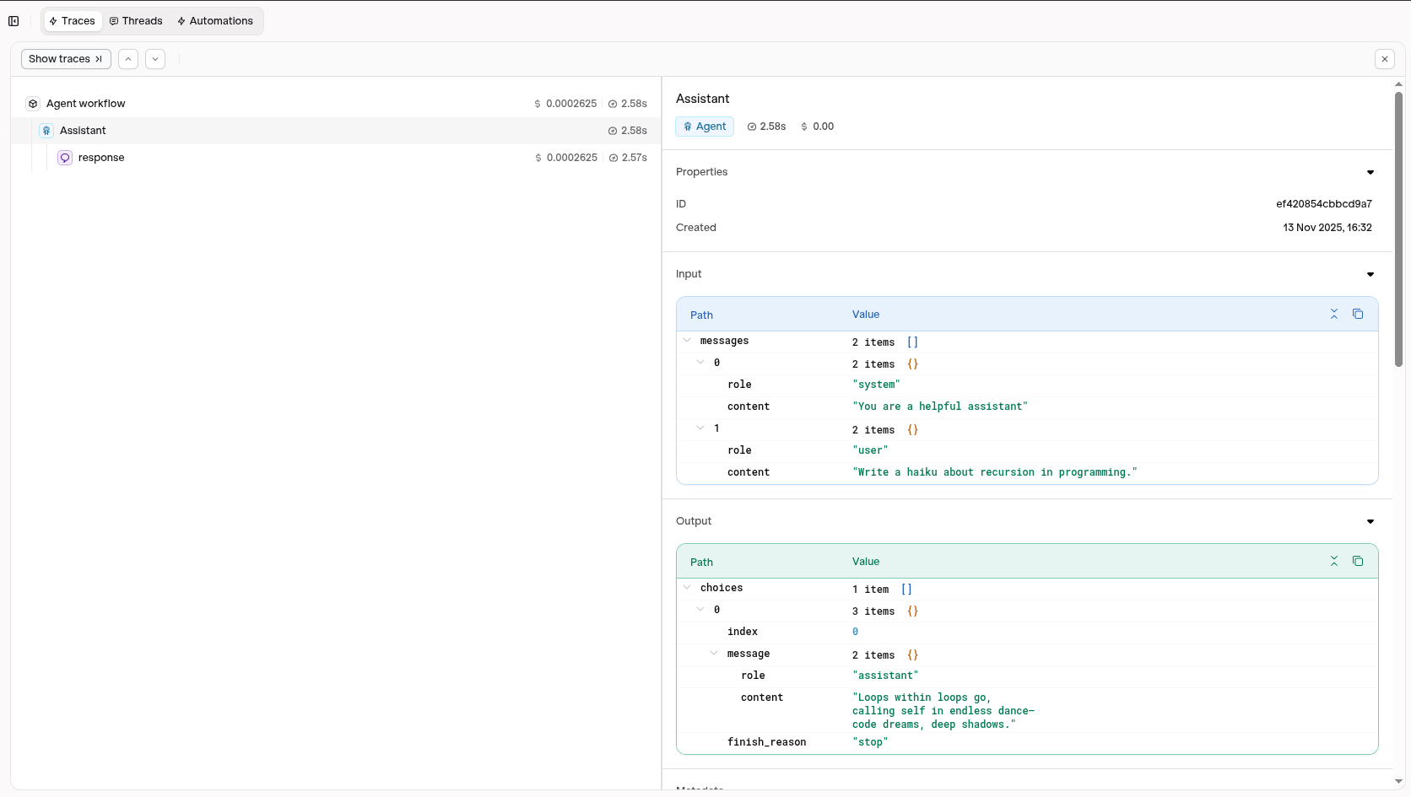Go to previous trace with up arrow

[128, 59]
